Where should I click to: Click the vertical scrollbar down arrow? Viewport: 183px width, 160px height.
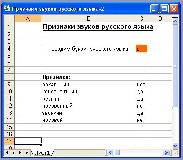pos(175,146)
